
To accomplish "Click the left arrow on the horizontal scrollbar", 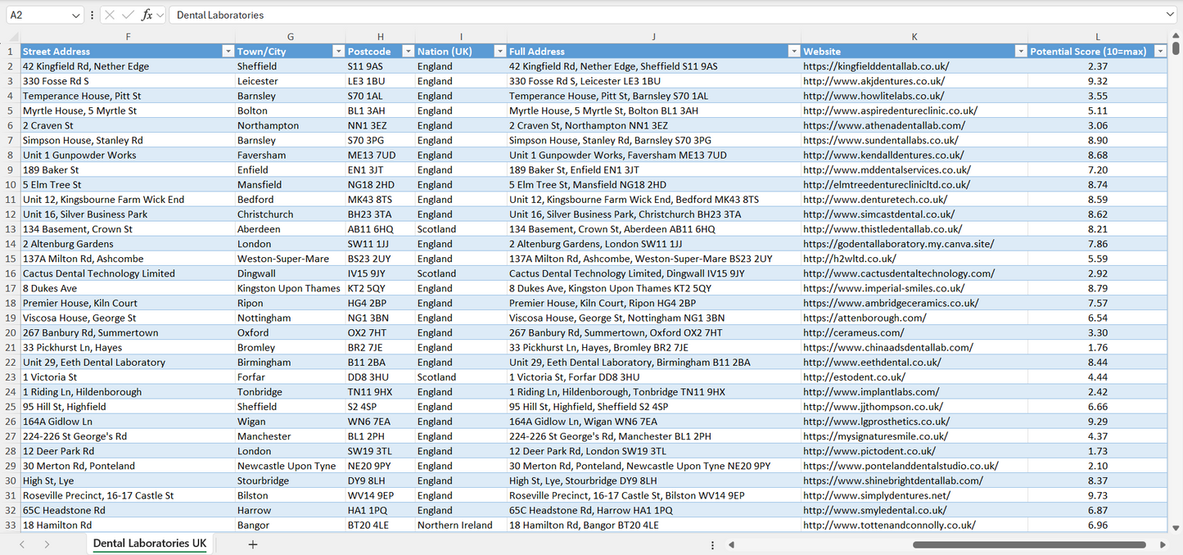I will (x=731, y=544).
